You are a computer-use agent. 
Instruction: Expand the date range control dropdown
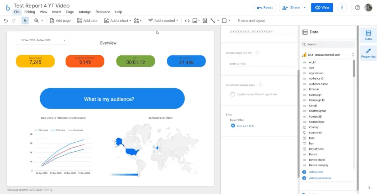(64, 40)
